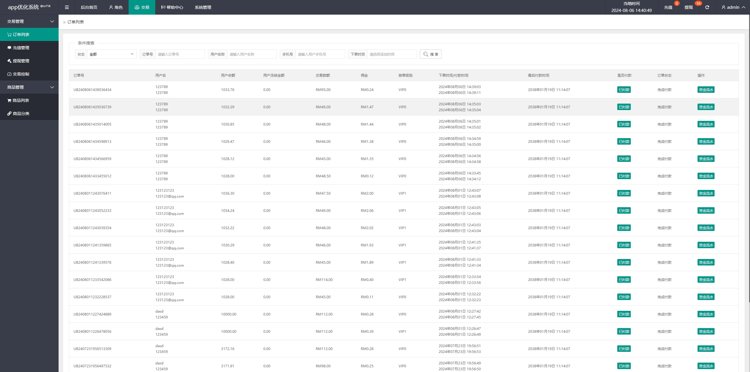The image size is (750, 372).
Task: Click 资金流水 for order UB2407231956513309
Action: 706,349
